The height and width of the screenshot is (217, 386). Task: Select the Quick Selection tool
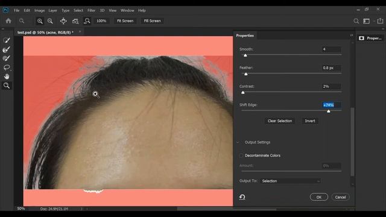7,40
